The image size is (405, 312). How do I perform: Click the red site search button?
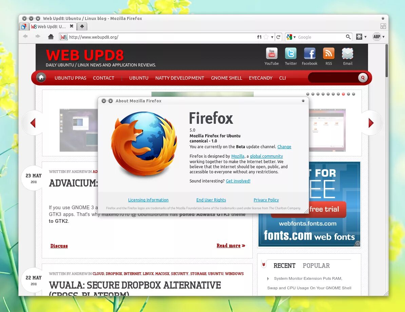(x=363, y=77)
